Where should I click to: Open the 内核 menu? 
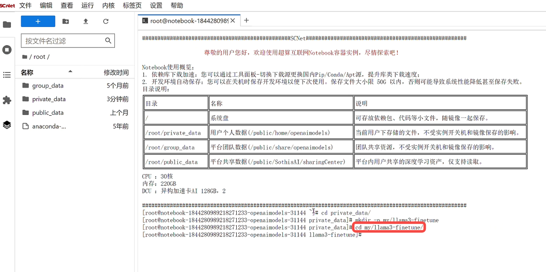108,6
